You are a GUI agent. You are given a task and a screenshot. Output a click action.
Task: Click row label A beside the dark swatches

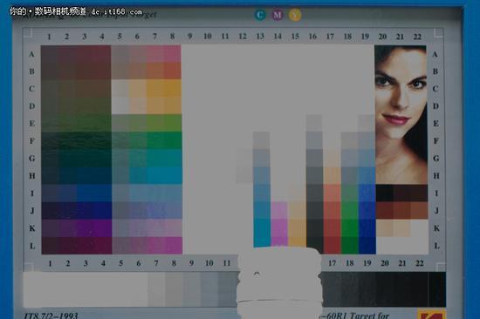(x=31, y=54)
